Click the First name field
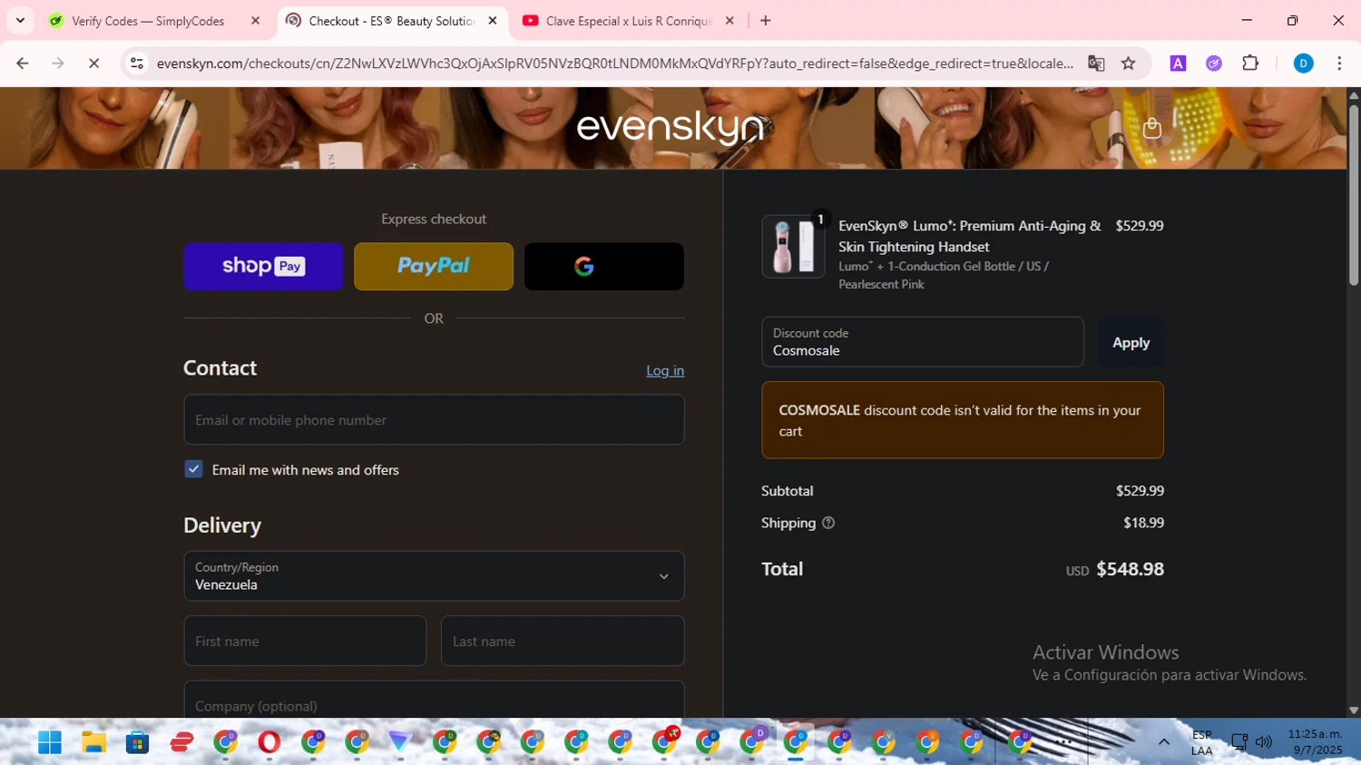Viewport: 1361px width, 765px height. (305, 641)
